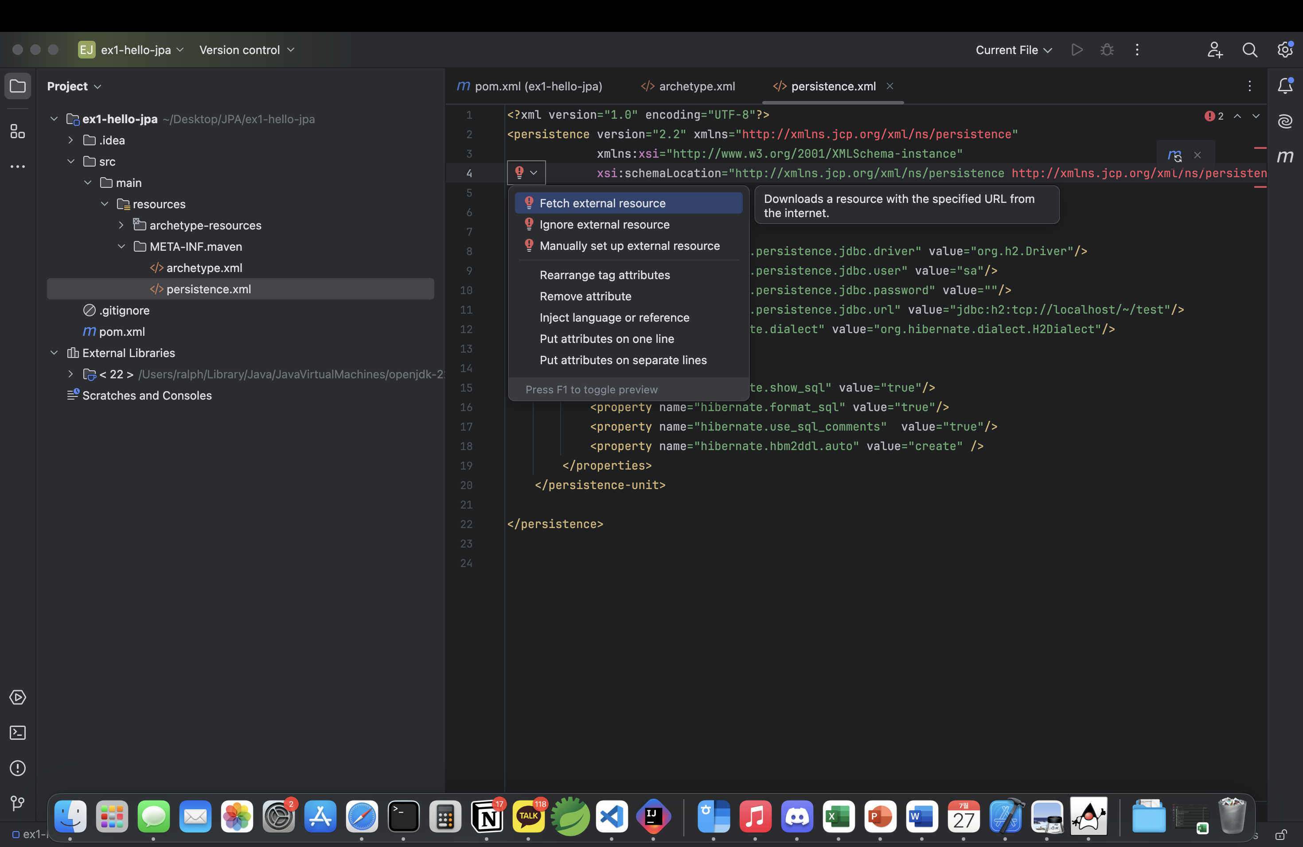
Task: Choose Manually set up external resource
Action: [x=628, y=246]
